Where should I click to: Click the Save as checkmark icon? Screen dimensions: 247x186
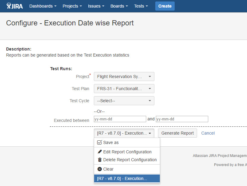[99, 142]
